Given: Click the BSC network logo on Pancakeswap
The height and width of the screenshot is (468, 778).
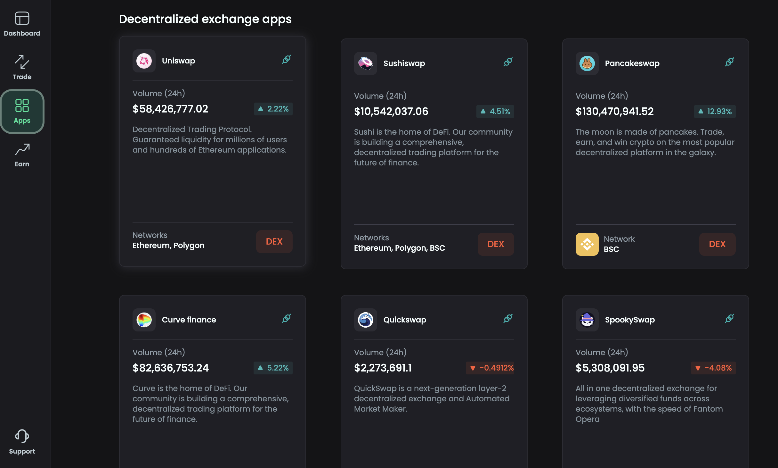Looking at the screenshot, I should [x=587, y=244].
